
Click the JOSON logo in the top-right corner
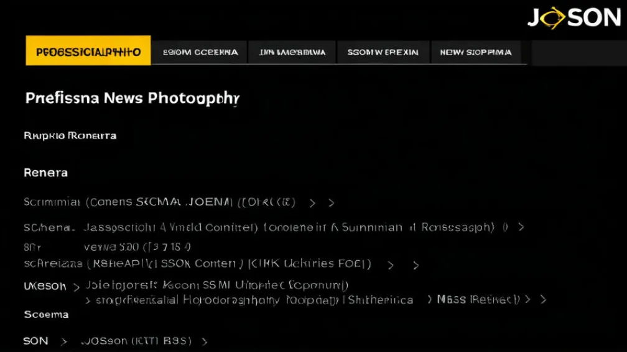coord(574,18)
